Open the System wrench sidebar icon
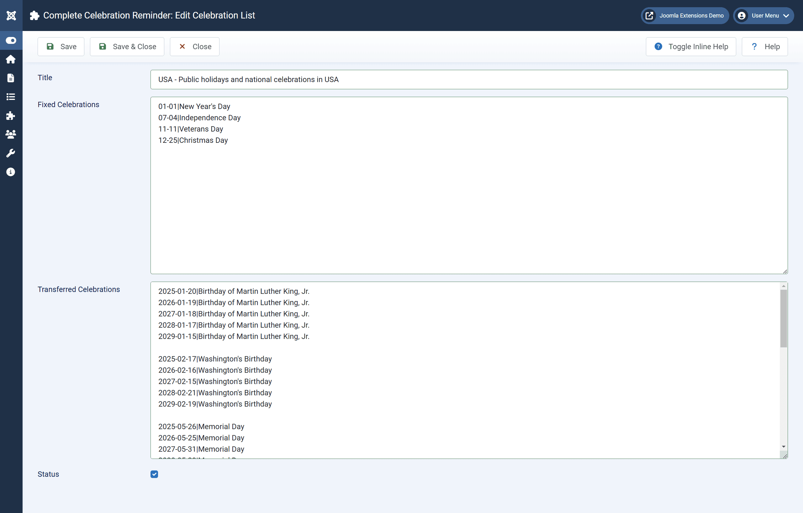Viewport: 803px width, 513px height. [11, 153]
